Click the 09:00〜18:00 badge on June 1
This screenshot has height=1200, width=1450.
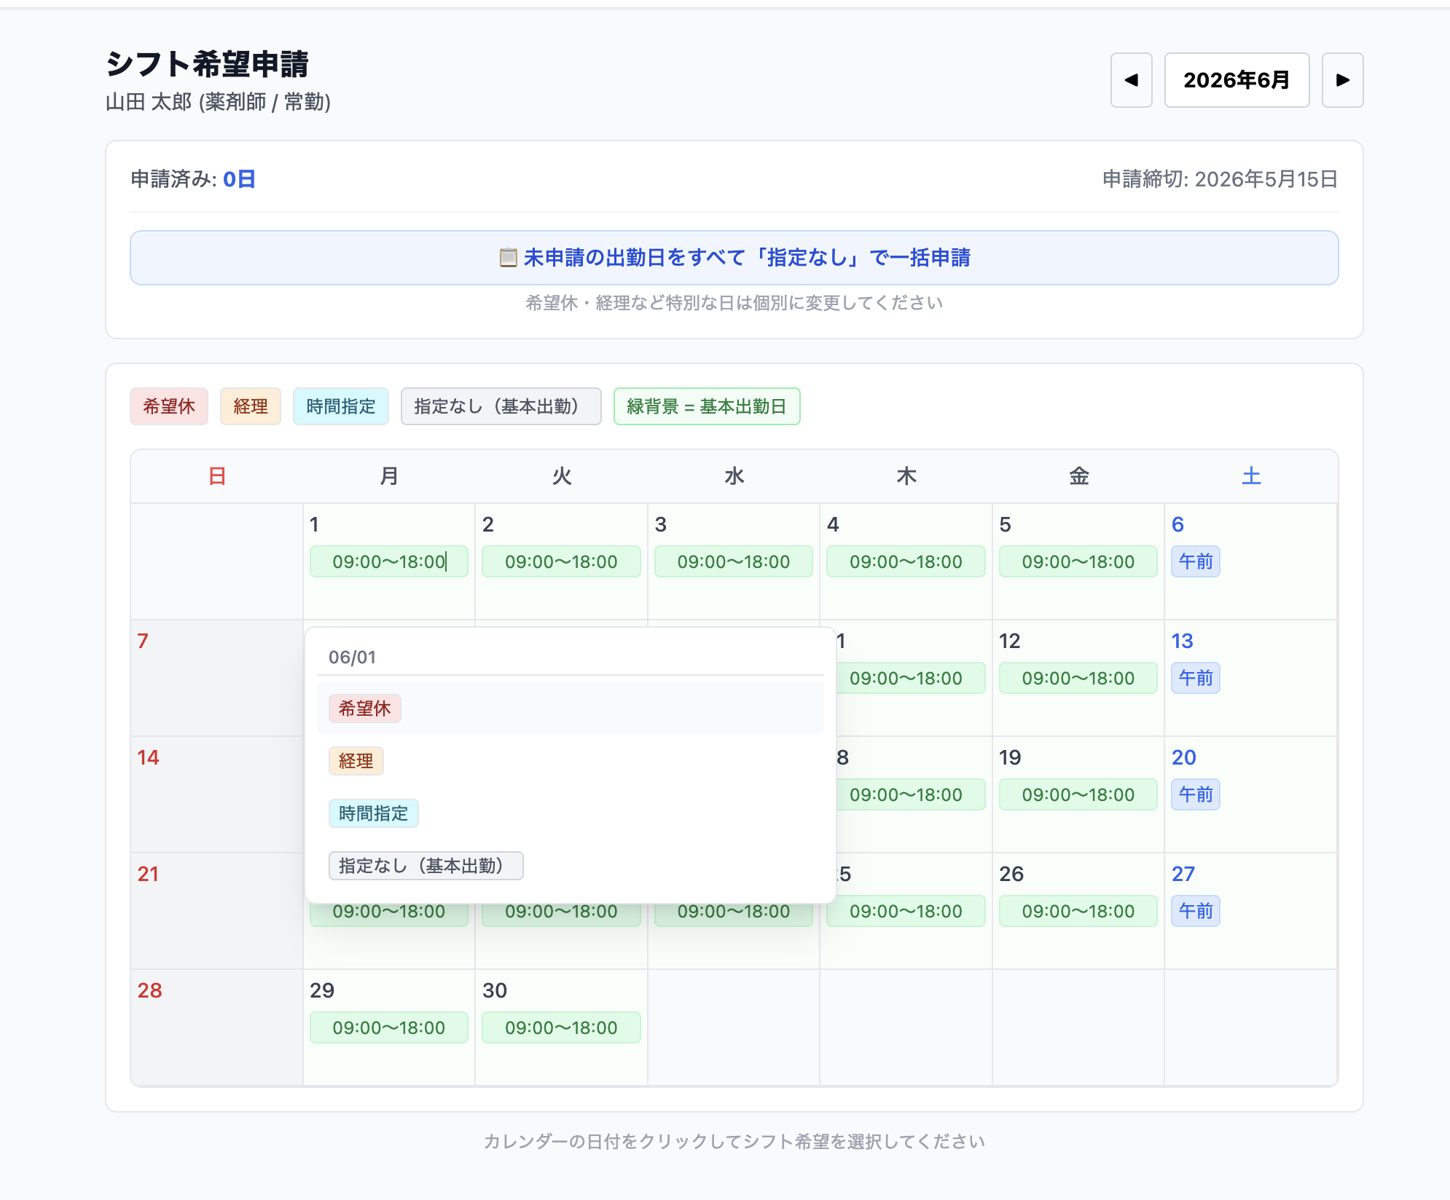pos(388,561)
